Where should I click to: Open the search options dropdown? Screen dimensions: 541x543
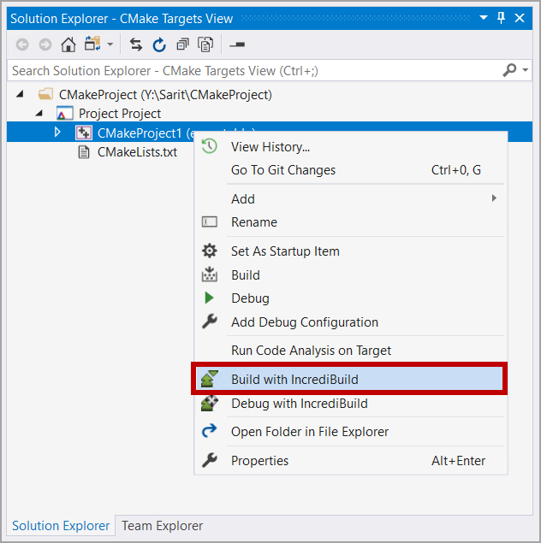tap(525, 71)
